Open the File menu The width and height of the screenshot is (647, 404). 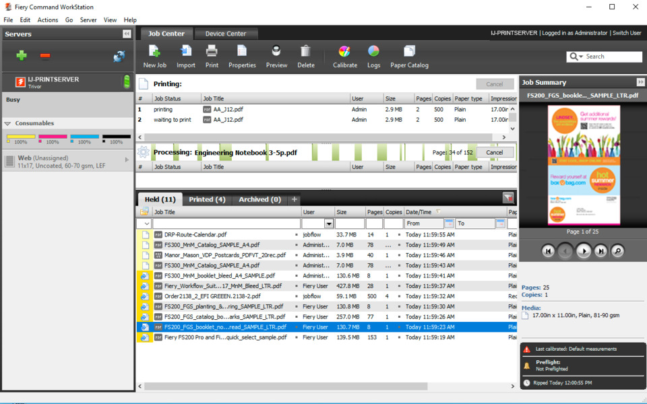[8, 20]
